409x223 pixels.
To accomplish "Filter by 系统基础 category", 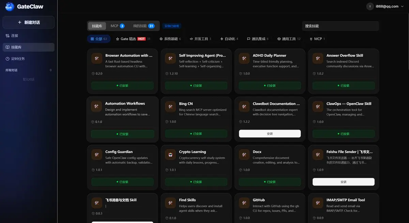I will tap(170, 39).
